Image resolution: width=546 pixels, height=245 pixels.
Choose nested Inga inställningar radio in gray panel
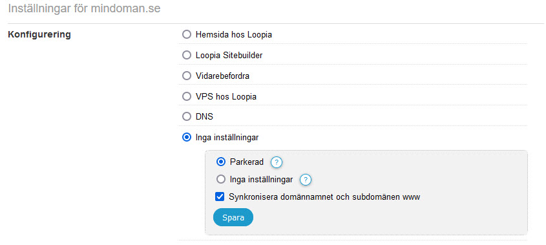pos(221,180)
